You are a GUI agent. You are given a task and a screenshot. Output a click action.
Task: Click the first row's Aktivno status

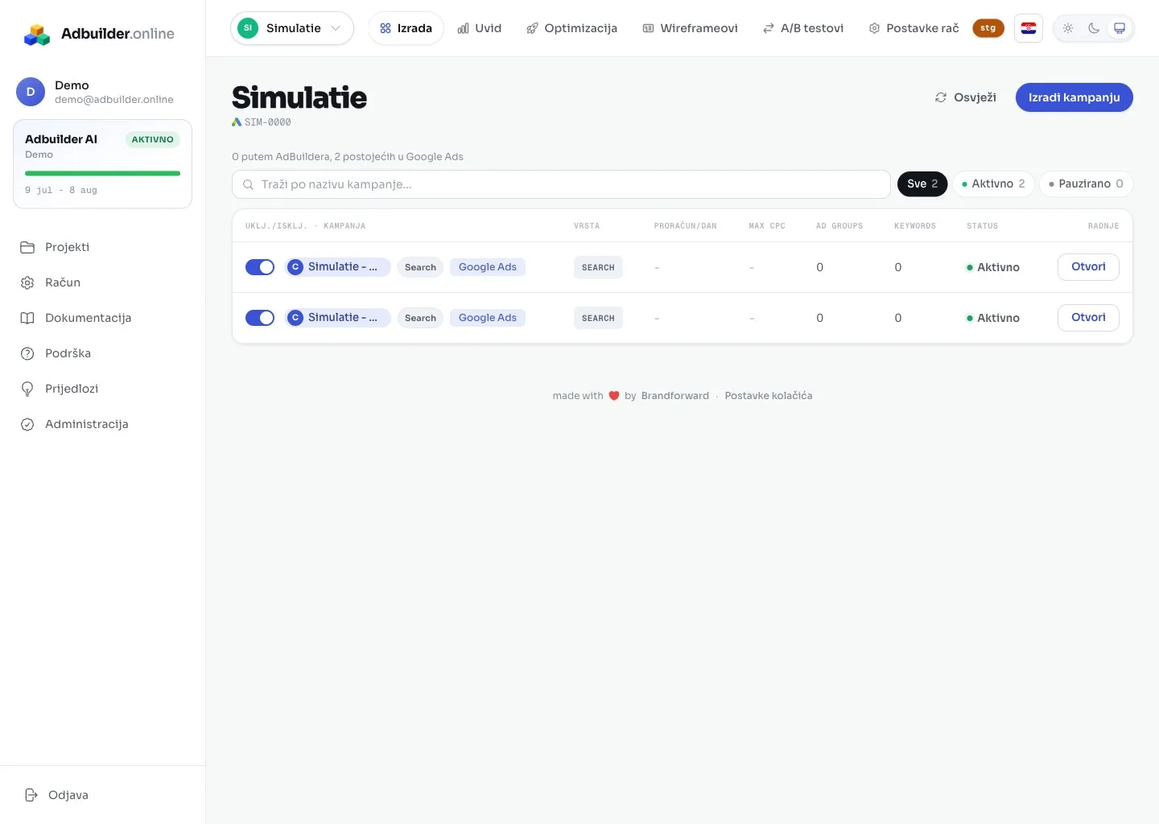coord(993,267)
